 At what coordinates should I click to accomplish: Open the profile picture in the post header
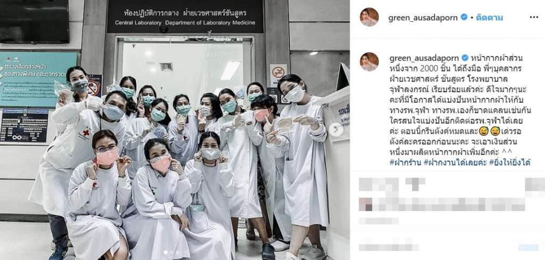click(x=369, y=18)
